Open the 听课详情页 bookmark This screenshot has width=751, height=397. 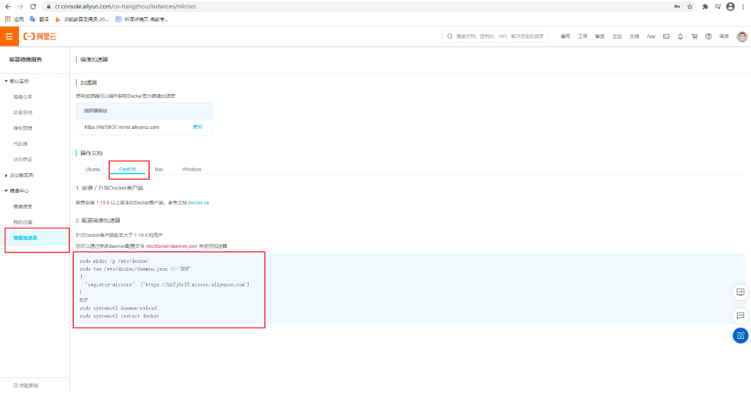[x=142, y=19]
